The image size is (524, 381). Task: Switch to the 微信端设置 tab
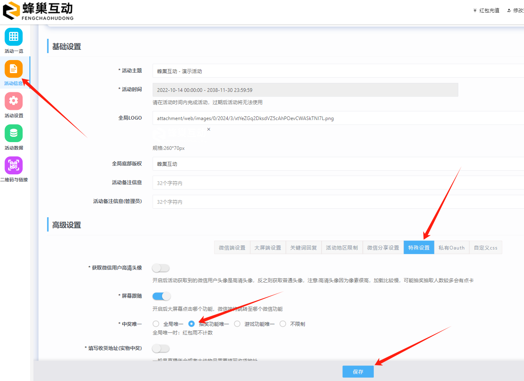[232, 247]
